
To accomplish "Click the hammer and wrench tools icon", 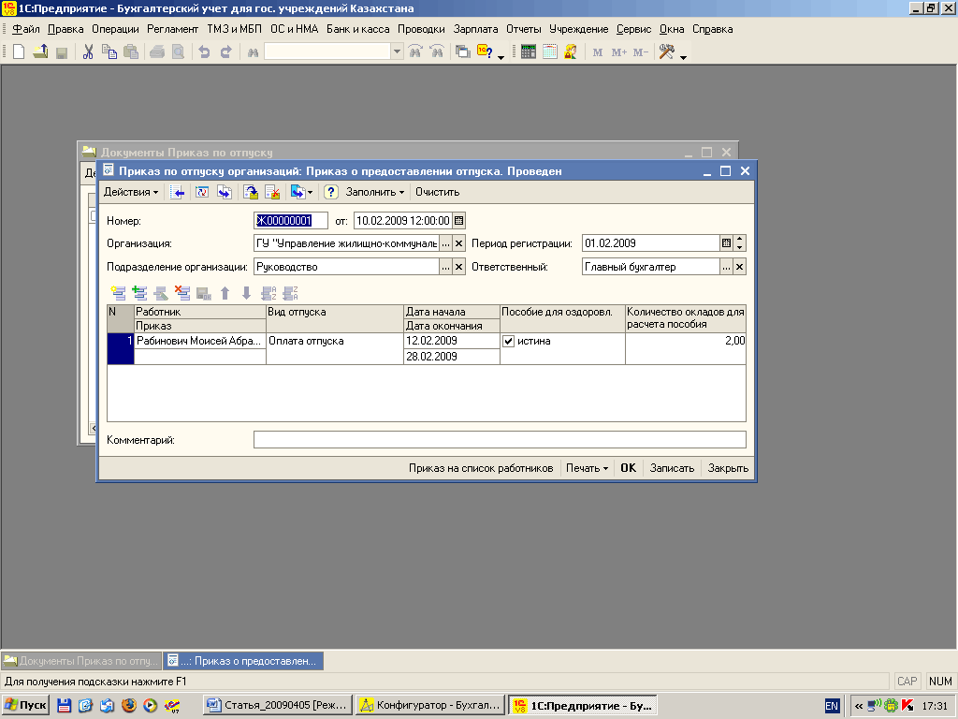I will pyautogui.click(x=666, y=52).
